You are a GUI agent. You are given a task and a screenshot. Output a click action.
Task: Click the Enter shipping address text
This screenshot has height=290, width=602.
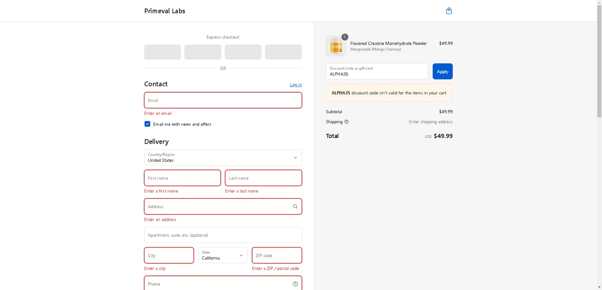coord(431,122)
